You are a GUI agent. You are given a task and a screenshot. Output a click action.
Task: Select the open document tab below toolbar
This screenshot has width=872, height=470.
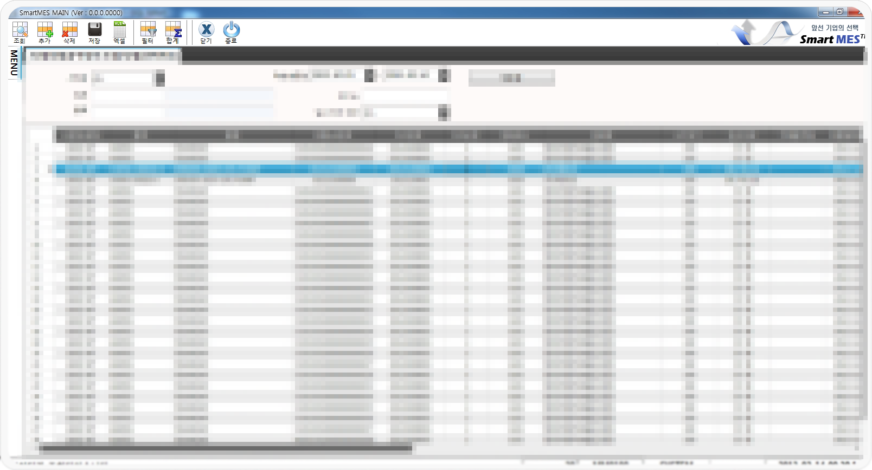pos(103,55)
